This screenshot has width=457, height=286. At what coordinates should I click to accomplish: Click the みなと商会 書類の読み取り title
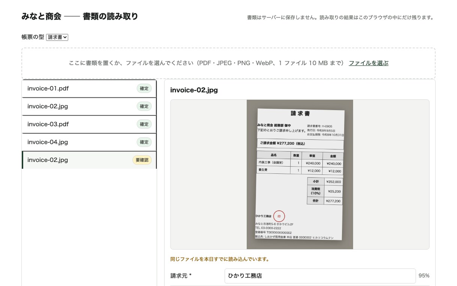[x=80, y=16]
